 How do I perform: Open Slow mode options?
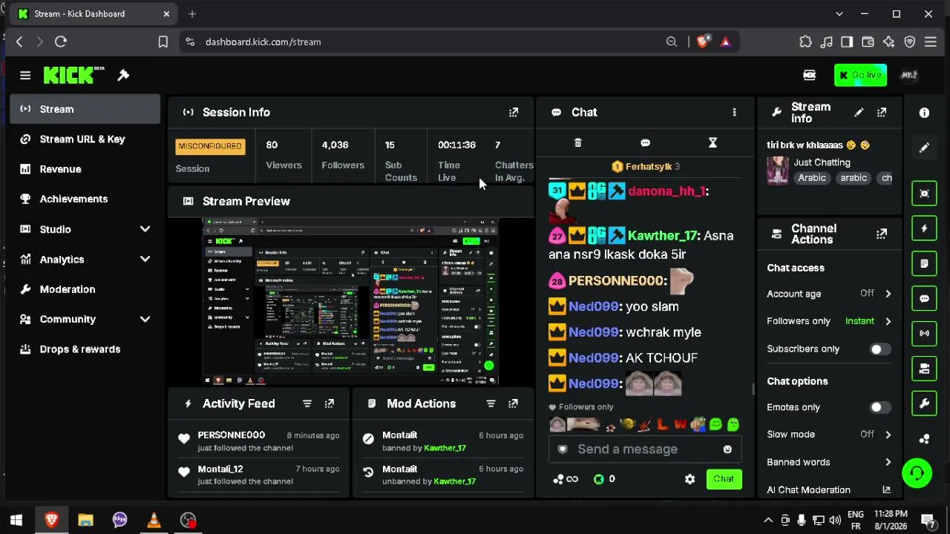829,435
